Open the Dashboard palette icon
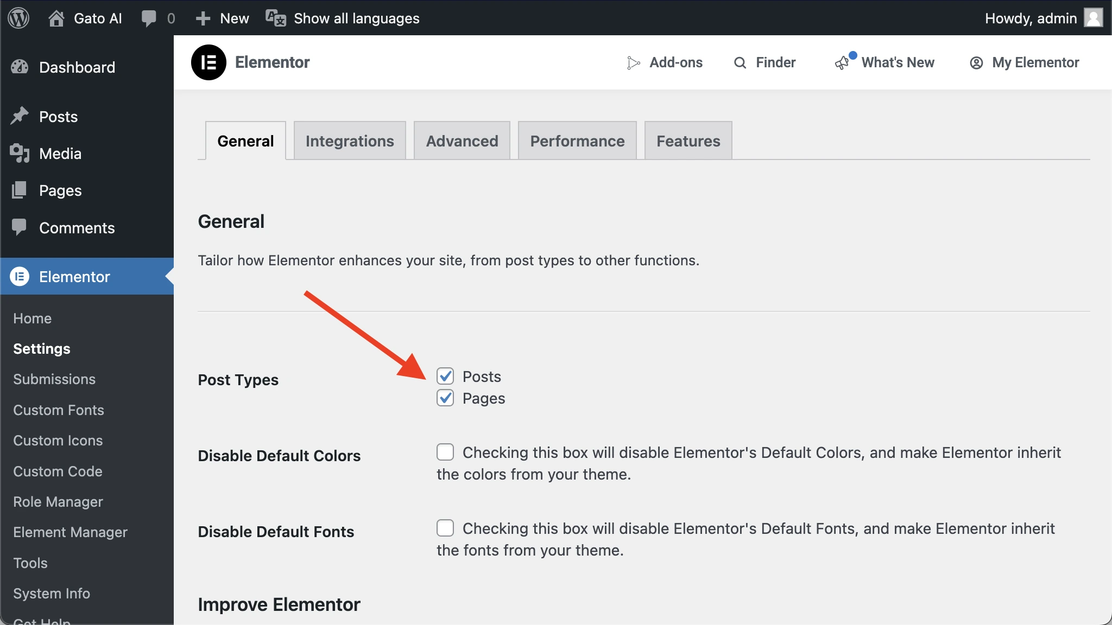 pyautogui.click(x=20, y=67)
